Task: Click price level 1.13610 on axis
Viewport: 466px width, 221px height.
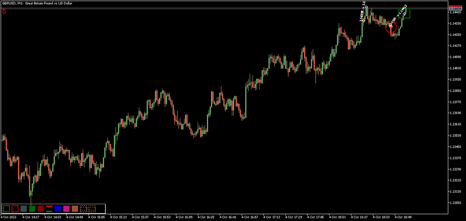Action: click(x=456, y=124)
